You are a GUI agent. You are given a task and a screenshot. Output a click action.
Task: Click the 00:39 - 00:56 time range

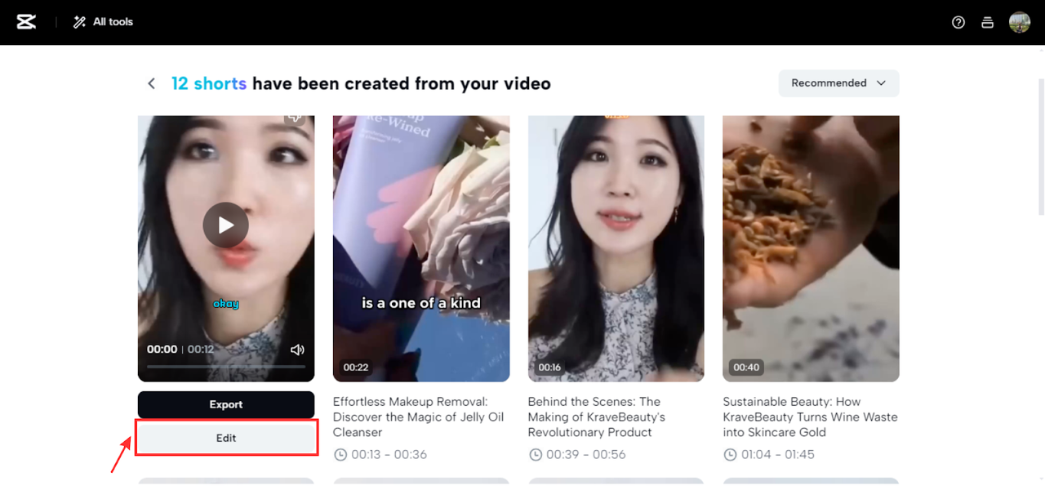[x=586, y=454]
